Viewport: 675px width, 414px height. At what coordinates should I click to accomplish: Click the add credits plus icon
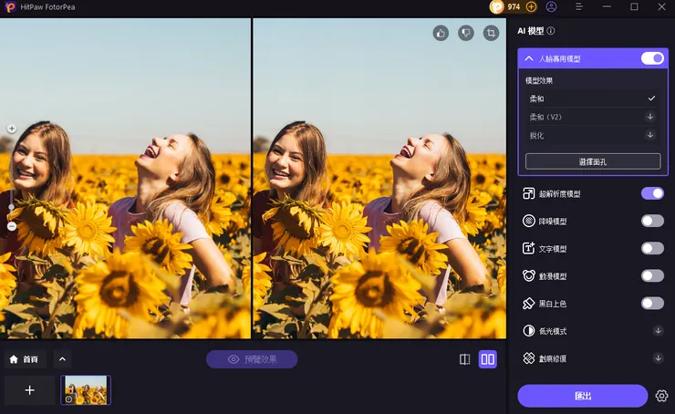tap(532, 6)
